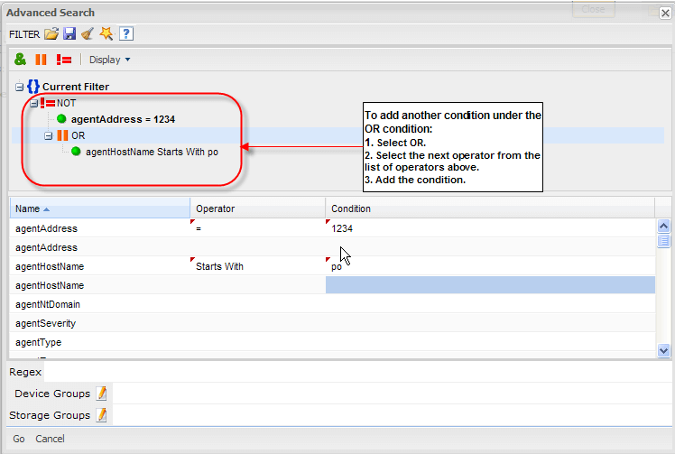The image size is (675, 454).
Task: Add NOT operator from operator toolbar
Action: click(64, 60)
